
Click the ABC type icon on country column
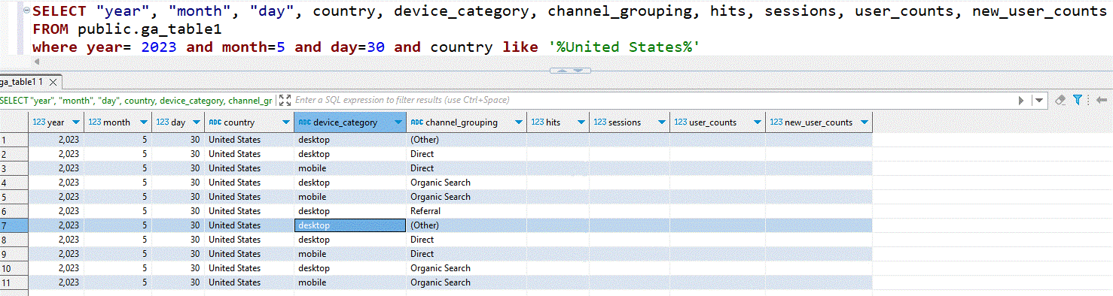click(215, 122)
